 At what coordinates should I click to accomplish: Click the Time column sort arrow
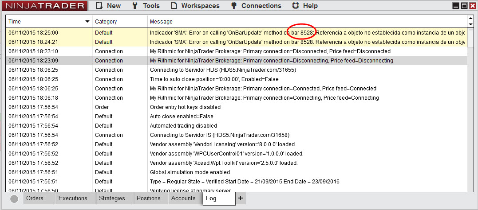87,22
